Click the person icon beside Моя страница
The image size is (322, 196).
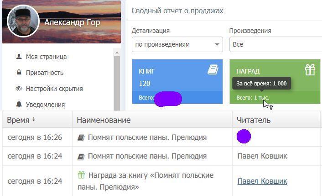[19, 56]
